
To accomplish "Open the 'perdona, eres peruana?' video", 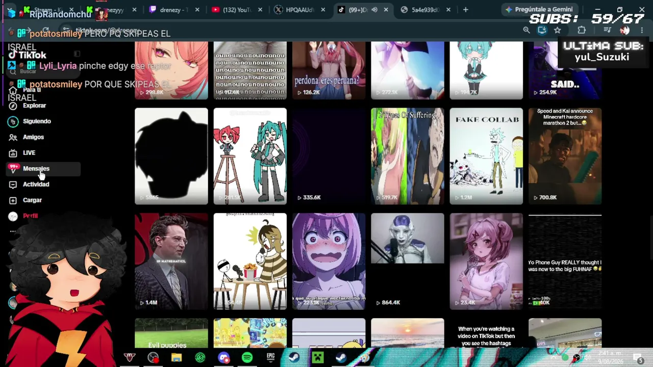I will [329, 70].
